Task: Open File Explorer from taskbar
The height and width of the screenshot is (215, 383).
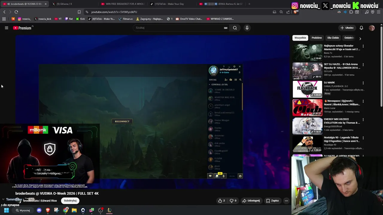Action: [74, 210]
